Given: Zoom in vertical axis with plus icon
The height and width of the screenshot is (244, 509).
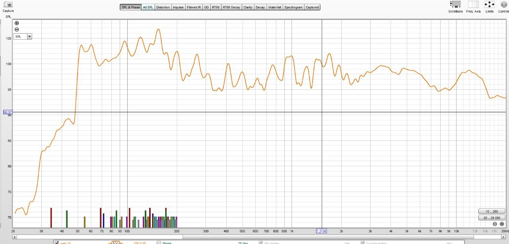Looking at the screenshot, I should [17, 23].
